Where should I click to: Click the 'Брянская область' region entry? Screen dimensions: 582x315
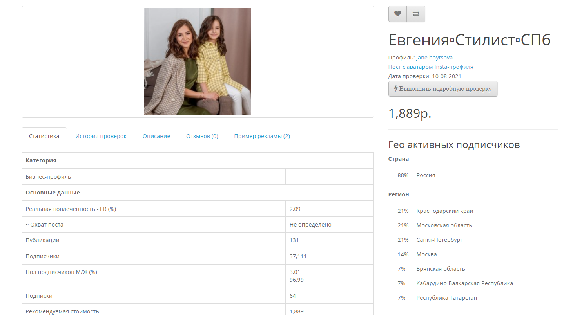tap(441, 269)
